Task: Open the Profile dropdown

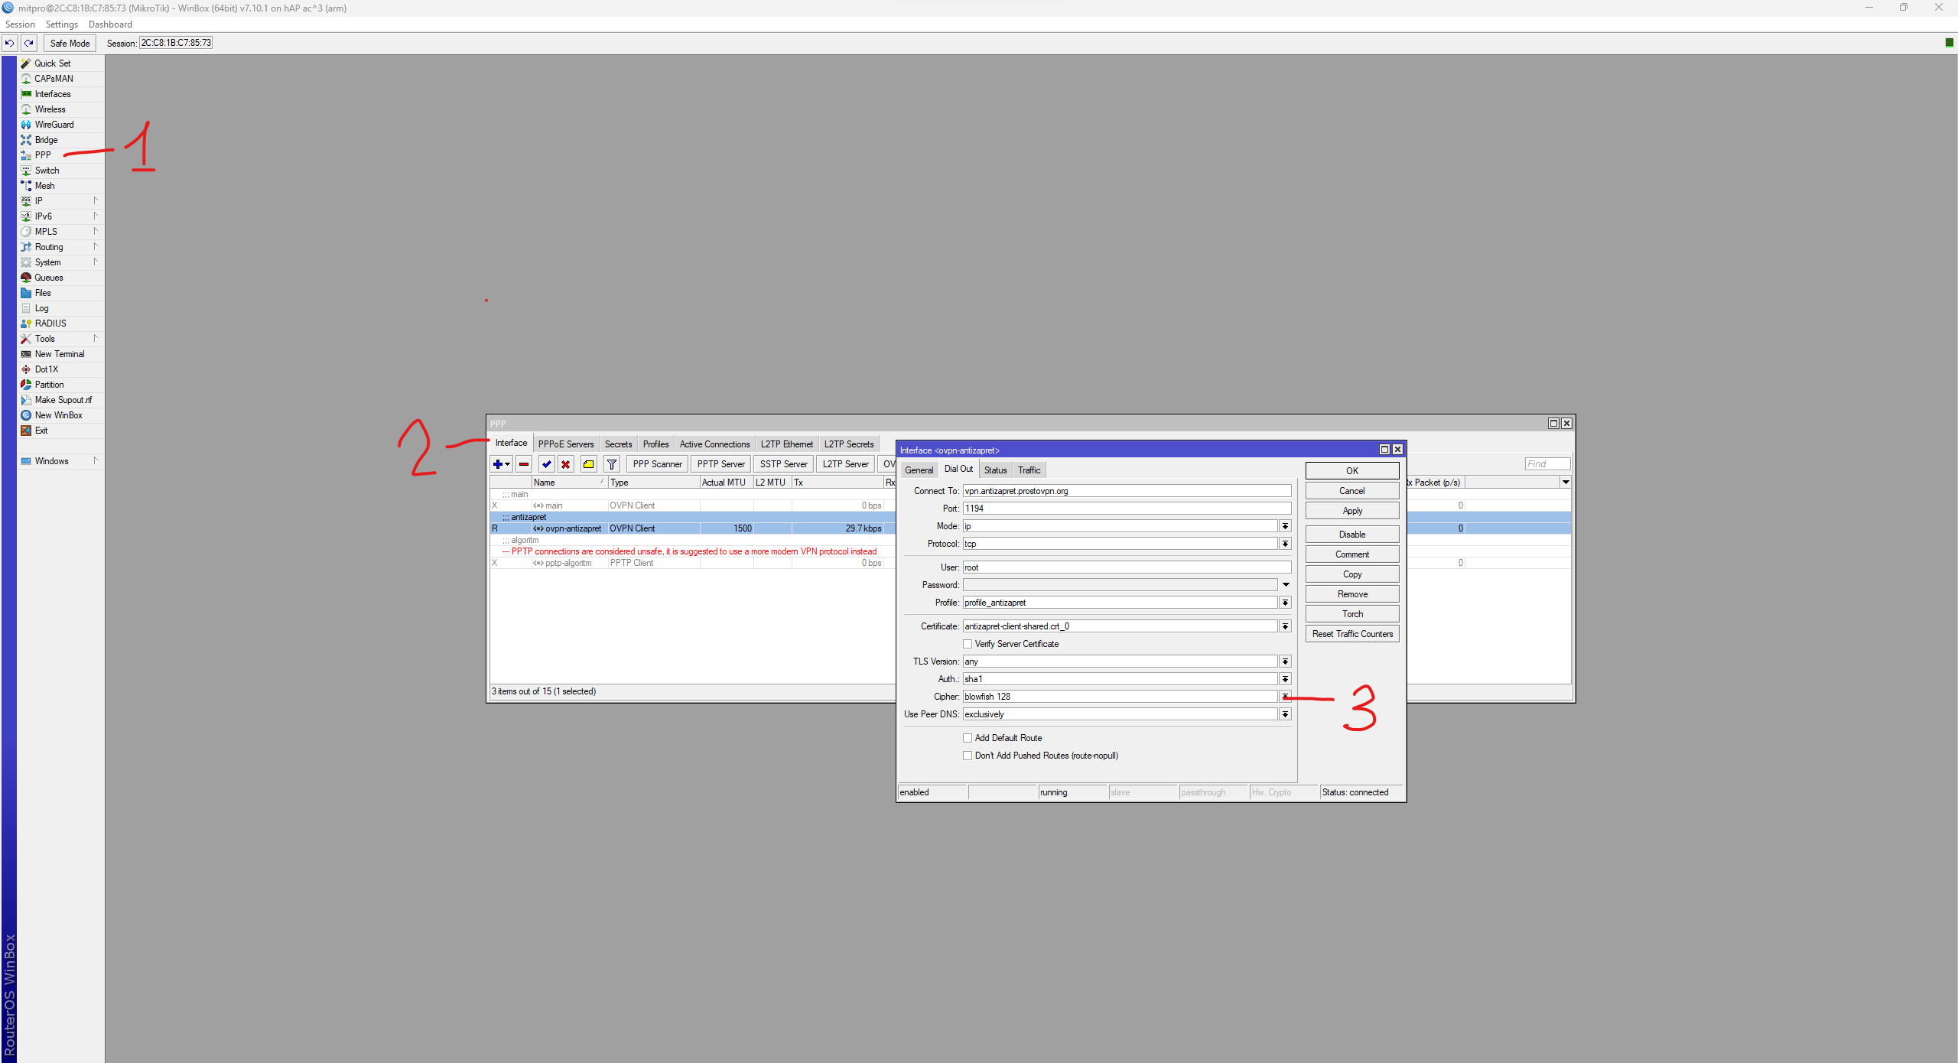Action: [x=1285, y=603]
